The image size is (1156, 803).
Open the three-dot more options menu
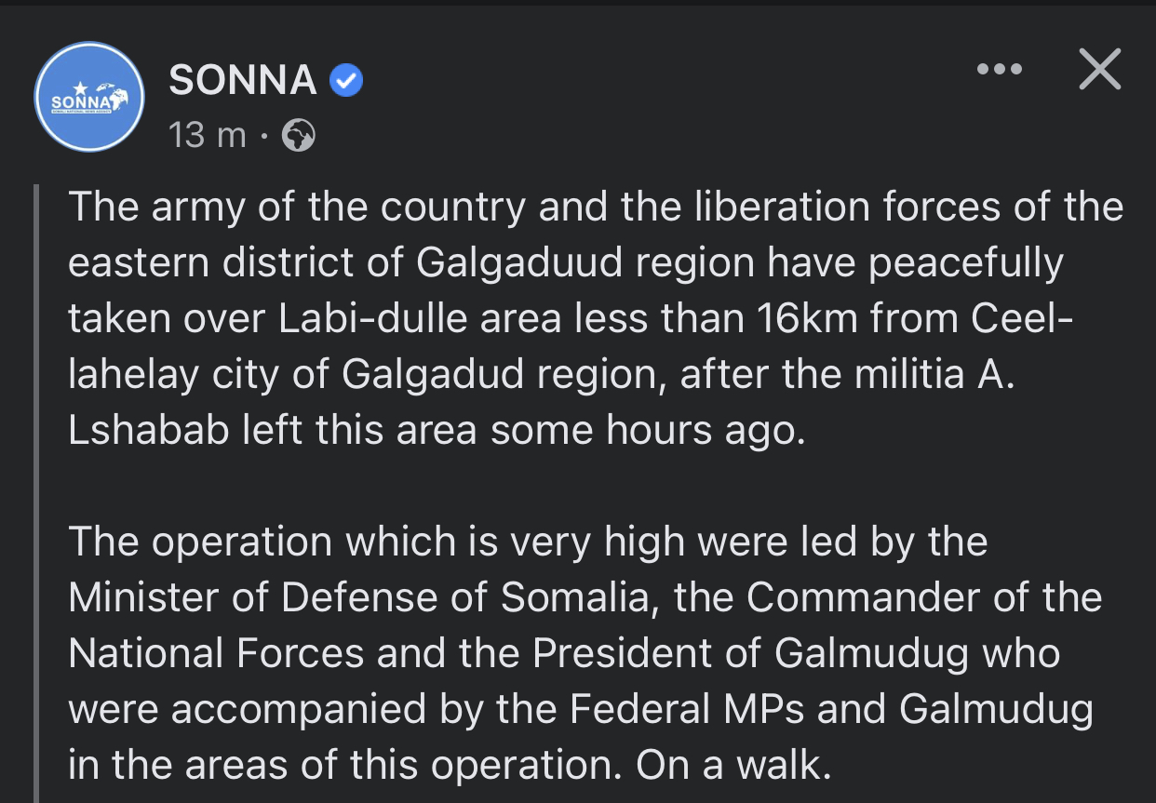[1000, 70]
